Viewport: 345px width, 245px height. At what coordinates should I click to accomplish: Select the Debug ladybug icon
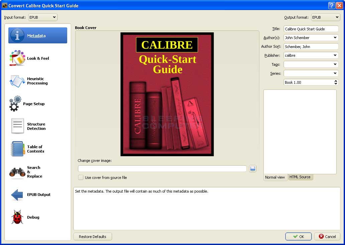(x=17, y=217)
